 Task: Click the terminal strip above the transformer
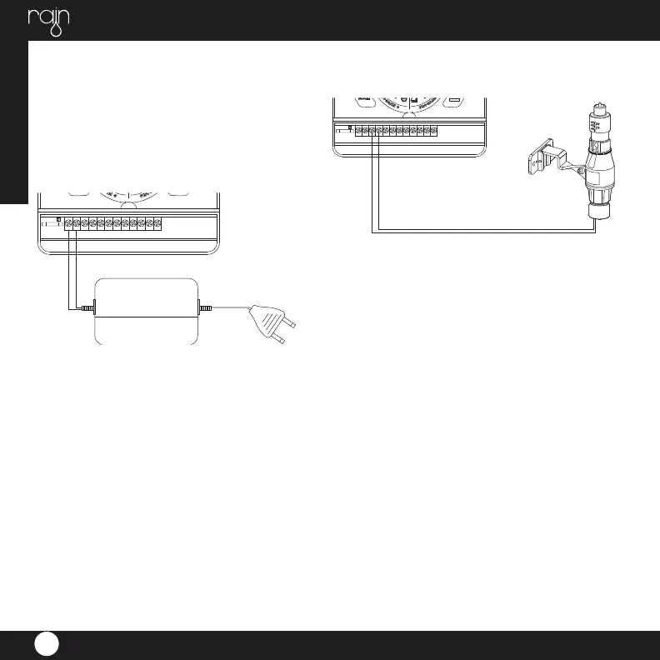[x=113, y=224]
